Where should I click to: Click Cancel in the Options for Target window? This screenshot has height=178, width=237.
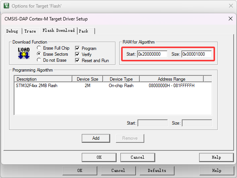[118, 171]
